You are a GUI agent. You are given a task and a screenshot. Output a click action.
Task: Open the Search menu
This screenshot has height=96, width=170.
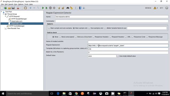click(11, 4)
